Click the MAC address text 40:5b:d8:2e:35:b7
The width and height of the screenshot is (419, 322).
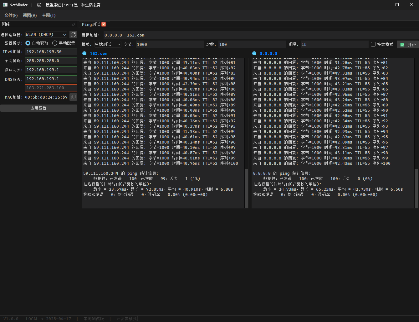(x=46, y=97)
